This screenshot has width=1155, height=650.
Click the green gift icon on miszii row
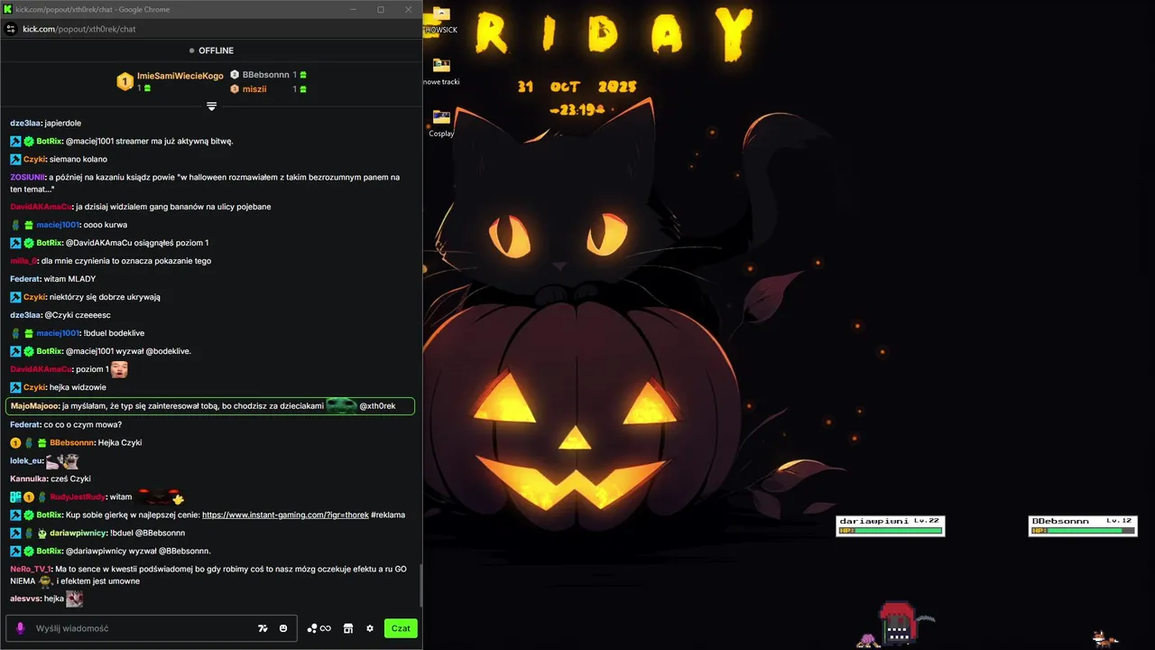coord(303,89)
